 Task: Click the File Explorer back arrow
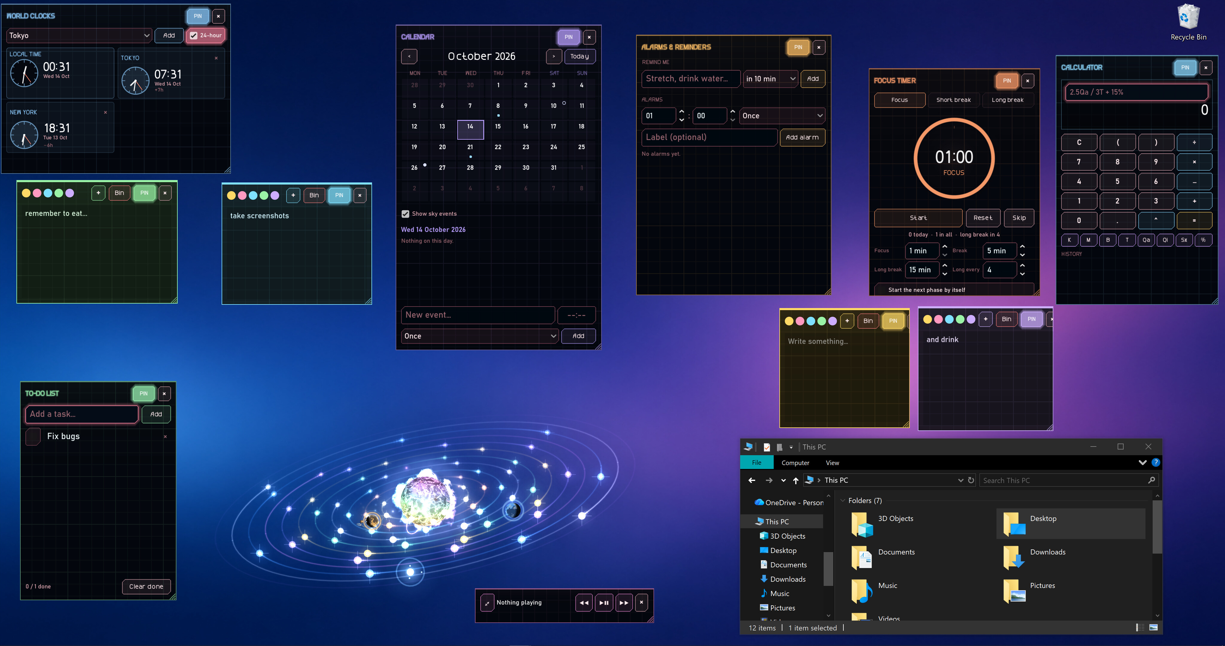coord(752,480)
